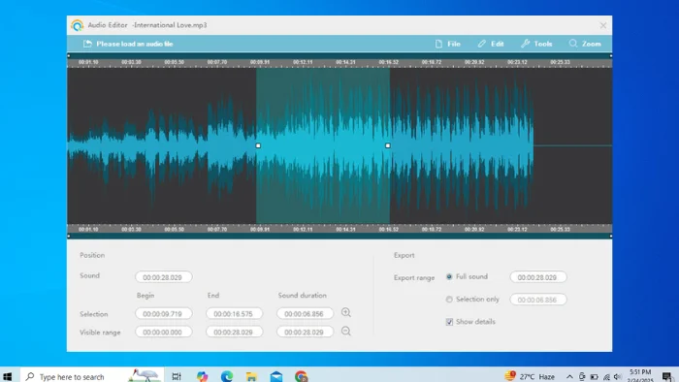Click the volume speaker icon in tray
Viewport: 679px width, 382px height.
[x=618, y=377]
